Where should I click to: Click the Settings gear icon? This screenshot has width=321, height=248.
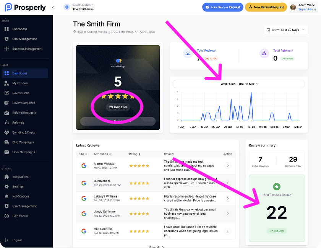[6, 186]
